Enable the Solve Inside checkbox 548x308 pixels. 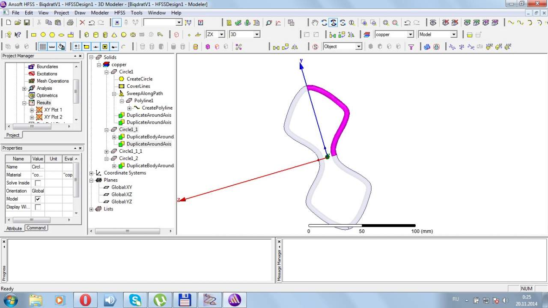click(x=38, y=183)
